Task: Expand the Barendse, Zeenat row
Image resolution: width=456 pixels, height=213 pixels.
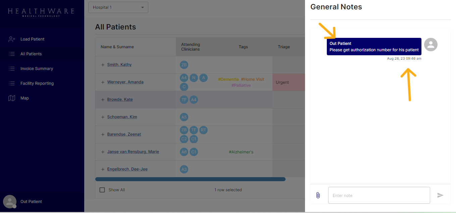Action: point(103,134)
